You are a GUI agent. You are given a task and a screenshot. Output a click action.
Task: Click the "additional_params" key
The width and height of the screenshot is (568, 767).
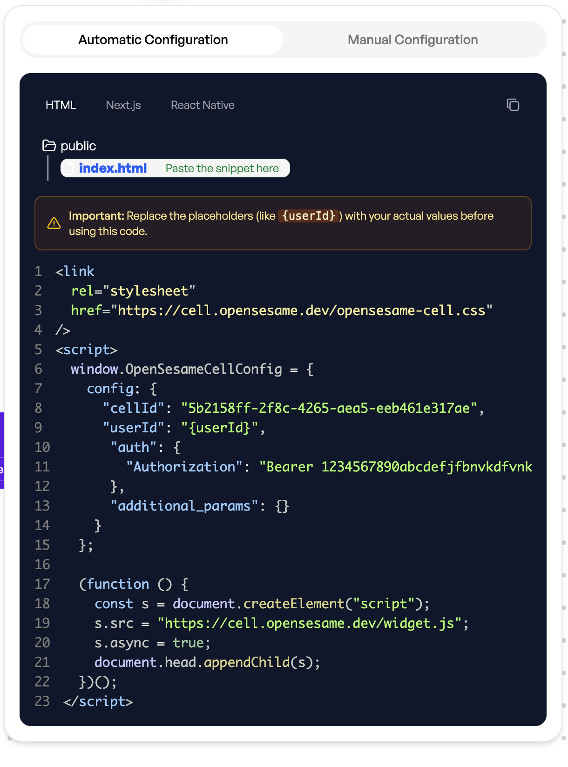click(x=184, y=506)
